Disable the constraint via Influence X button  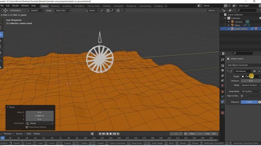(259, 102)
